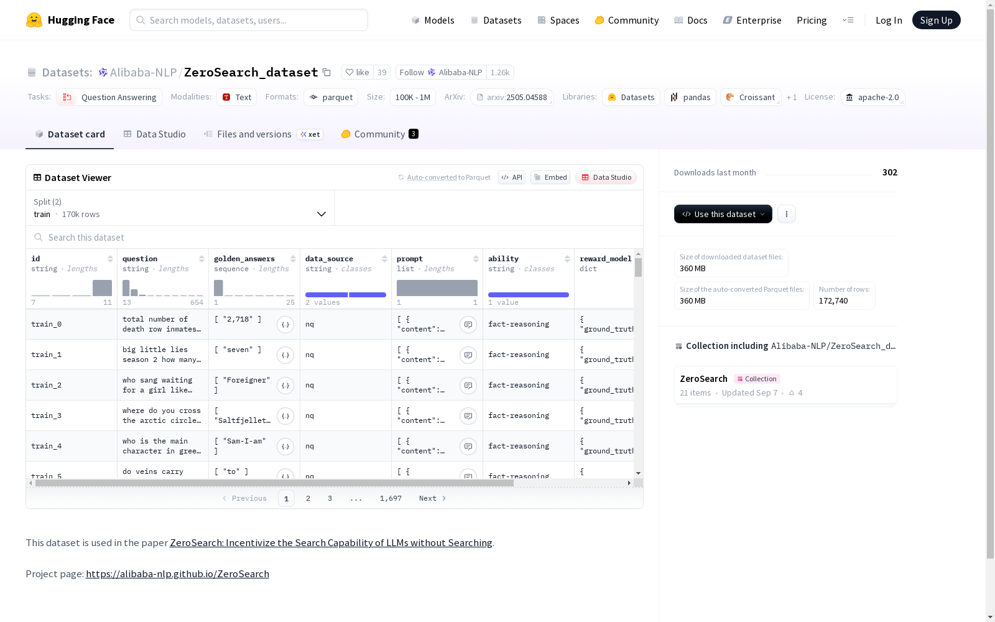Open the ZeroSearch collection card
The width and height of the screenshot is (995, 622).
785,386
